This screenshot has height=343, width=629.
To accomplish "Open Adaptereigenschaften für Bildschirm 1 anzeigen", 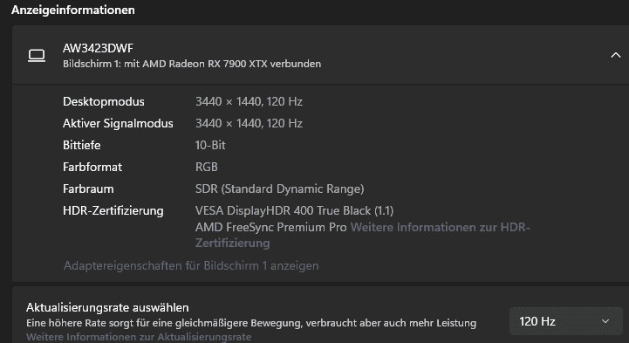I will click(x=191, y=265).
